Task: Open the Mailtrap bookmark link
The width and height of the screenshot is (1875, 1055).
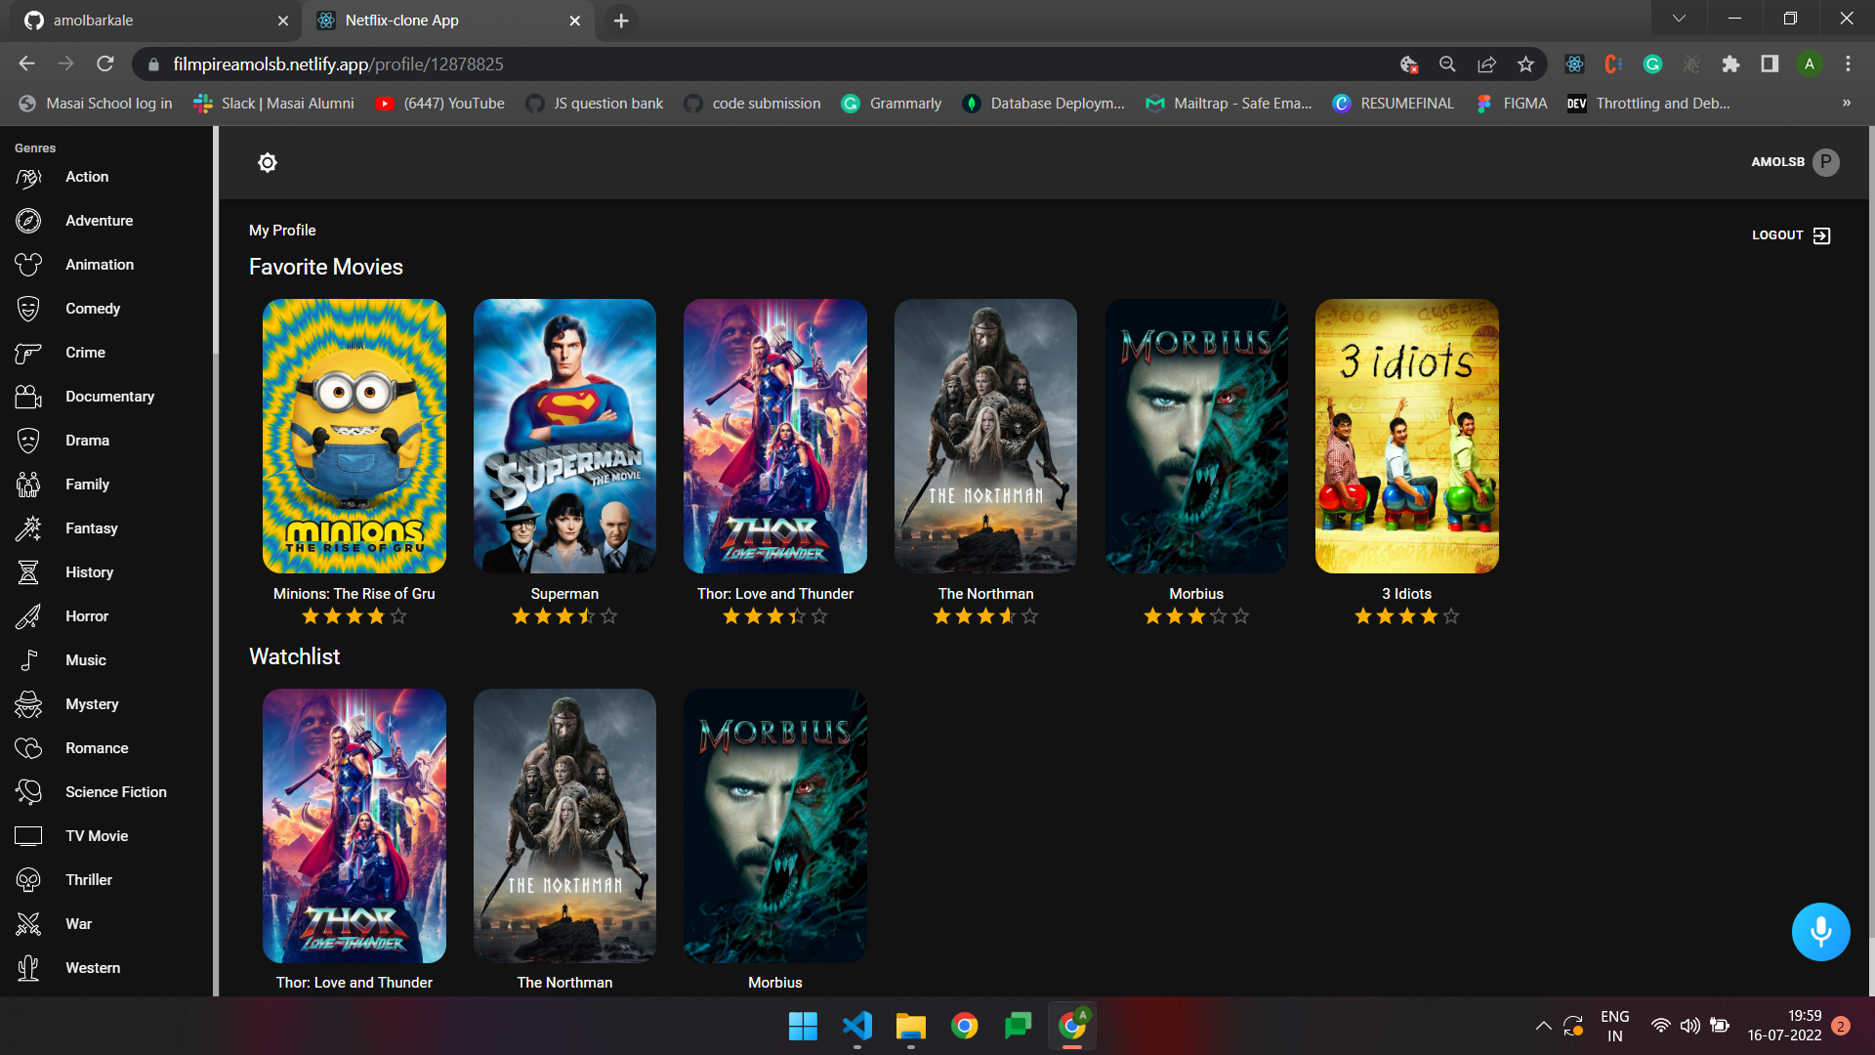Action: pos(1229,103)
